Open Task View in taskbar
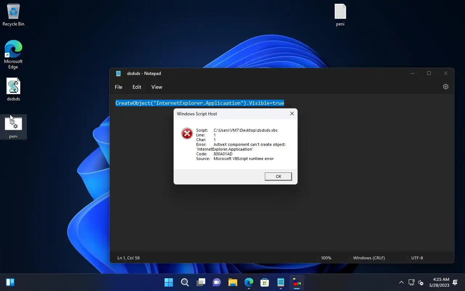 click(x=201, y=282)
